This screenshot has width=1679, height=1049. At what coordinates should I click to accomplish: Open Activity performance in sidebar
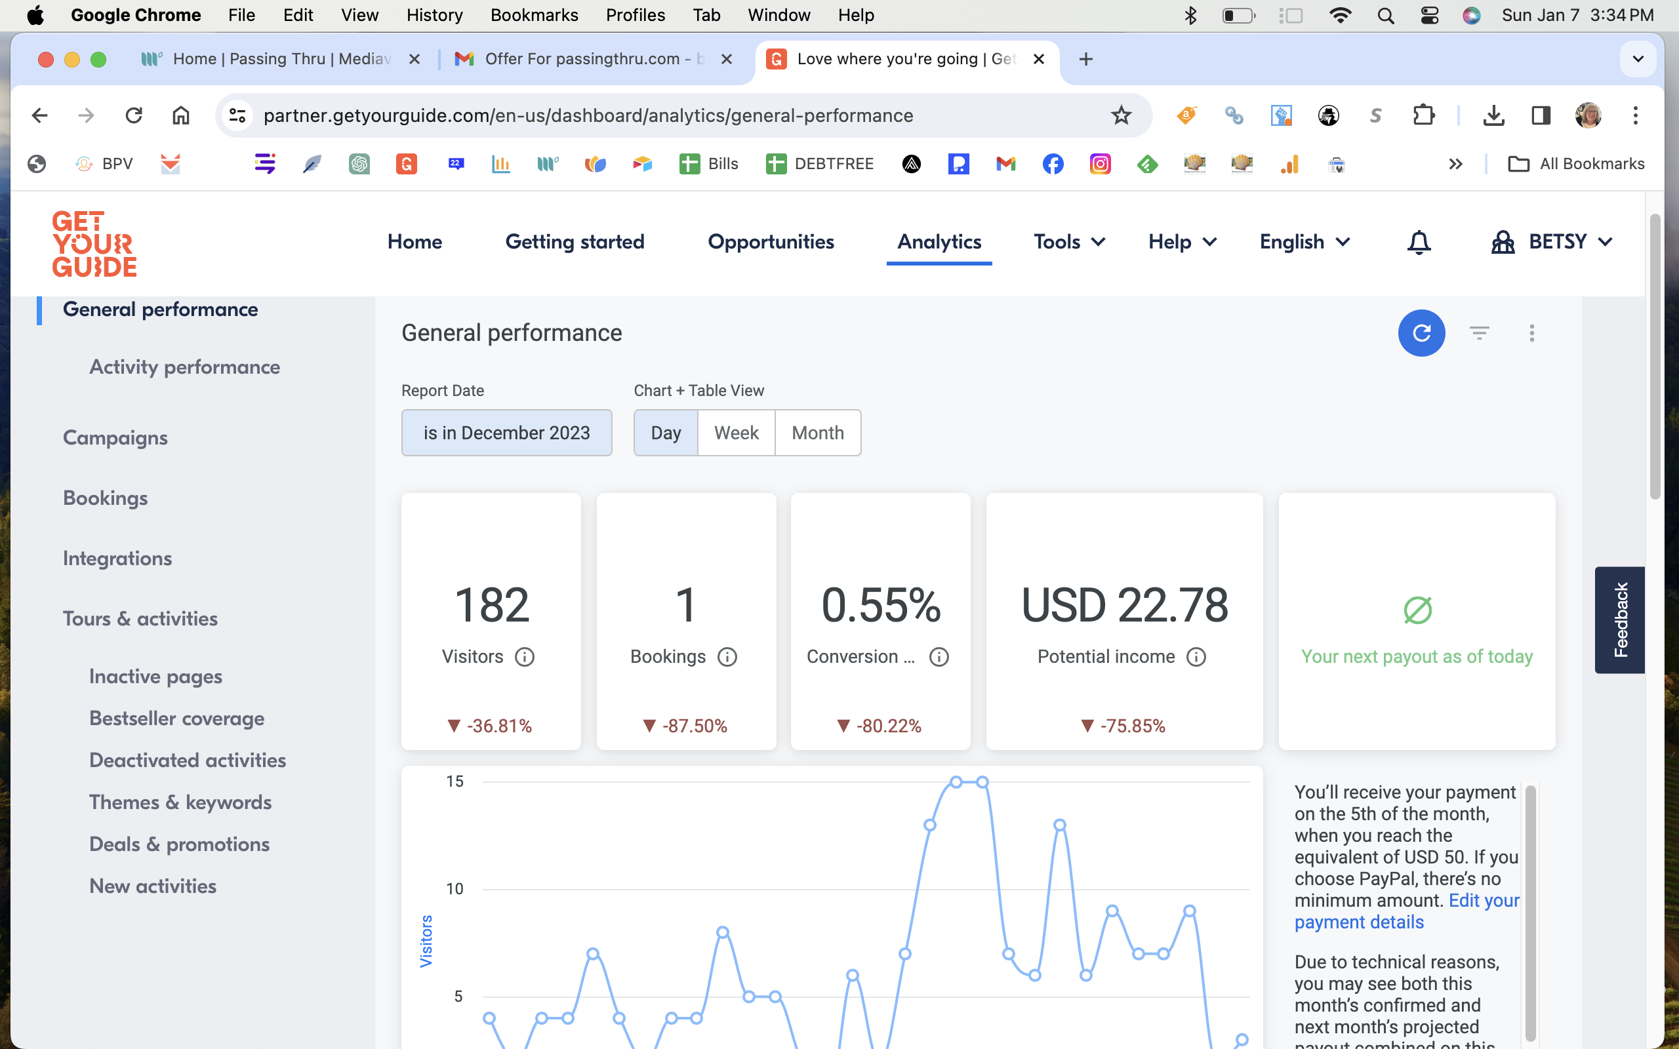[184, 367]
